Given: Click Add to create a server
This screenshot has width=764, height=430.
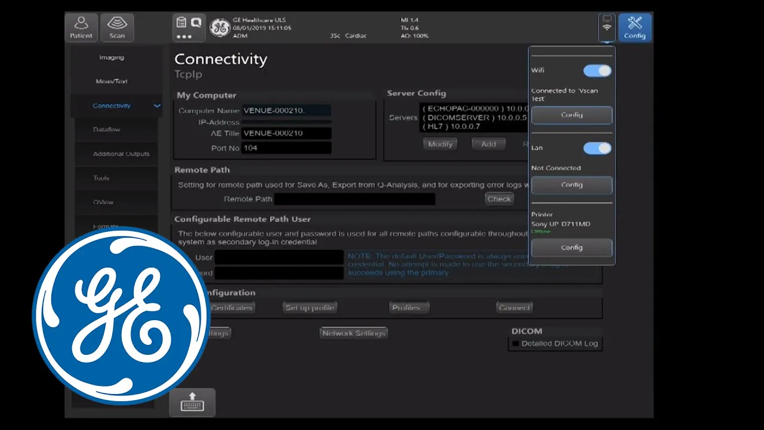Looking at the screenshot, I should coord(488,144).
